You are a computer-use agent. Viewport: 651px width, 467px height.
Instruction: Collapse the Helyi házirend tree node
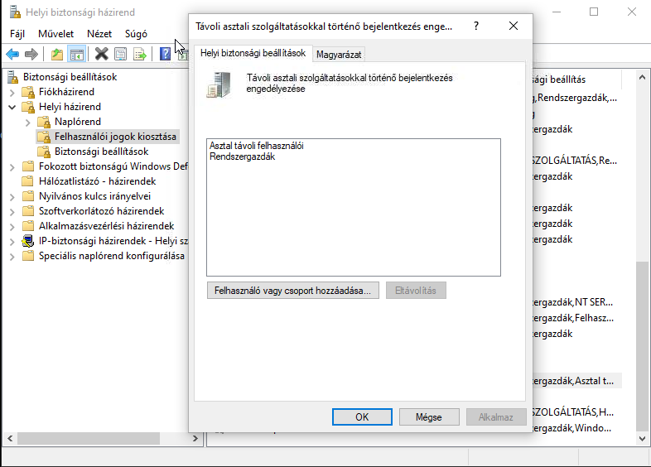(x=12, y=107)
